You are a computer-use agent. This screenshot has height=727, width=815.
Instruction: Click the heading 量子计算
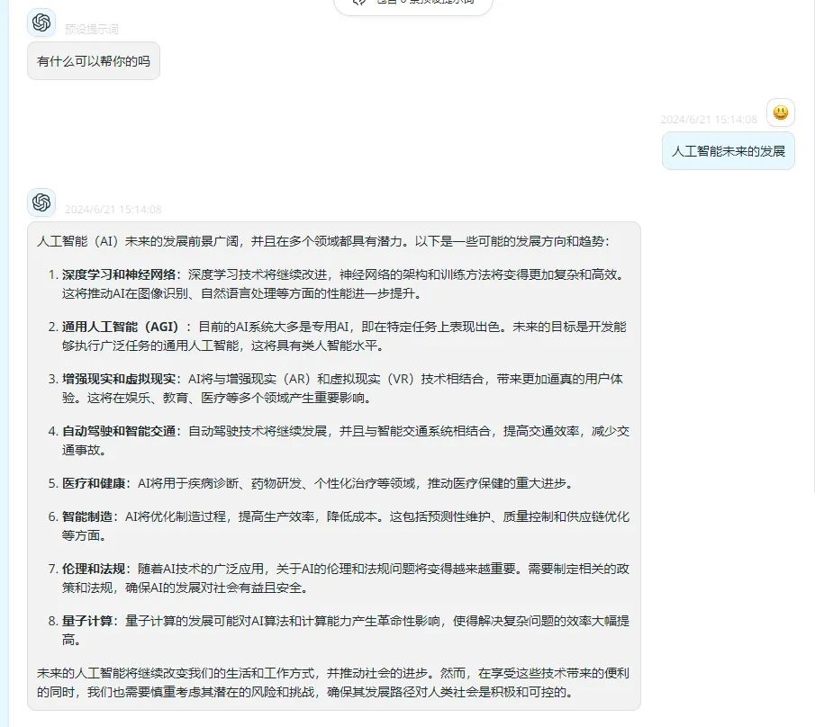(x=87, y=621)
